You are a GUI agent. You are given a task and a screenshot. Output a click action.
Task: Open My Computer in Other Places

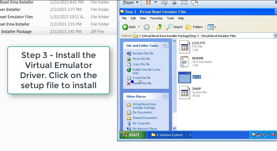coord(141,123)
